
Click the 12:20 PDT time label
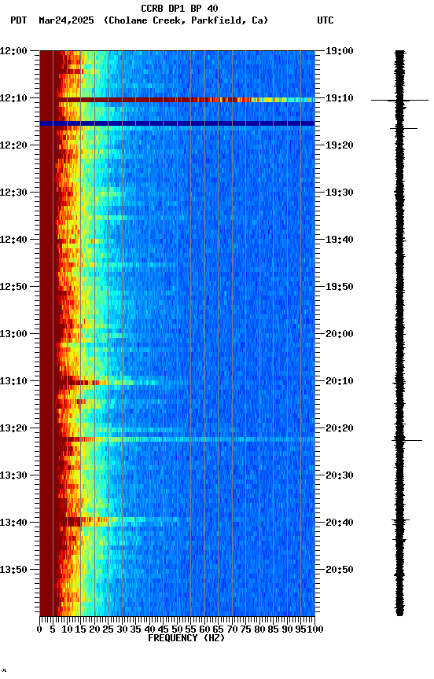click(x=13, y=145)
